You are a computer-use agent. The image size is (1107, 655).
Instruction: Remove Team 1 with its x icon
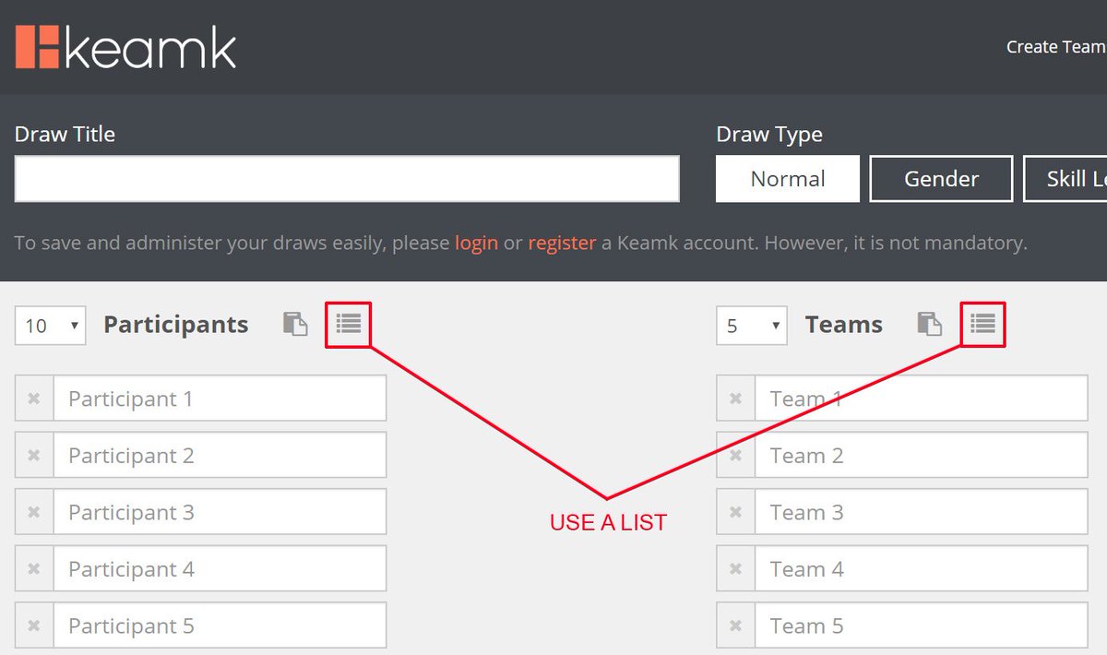[735, 399]
